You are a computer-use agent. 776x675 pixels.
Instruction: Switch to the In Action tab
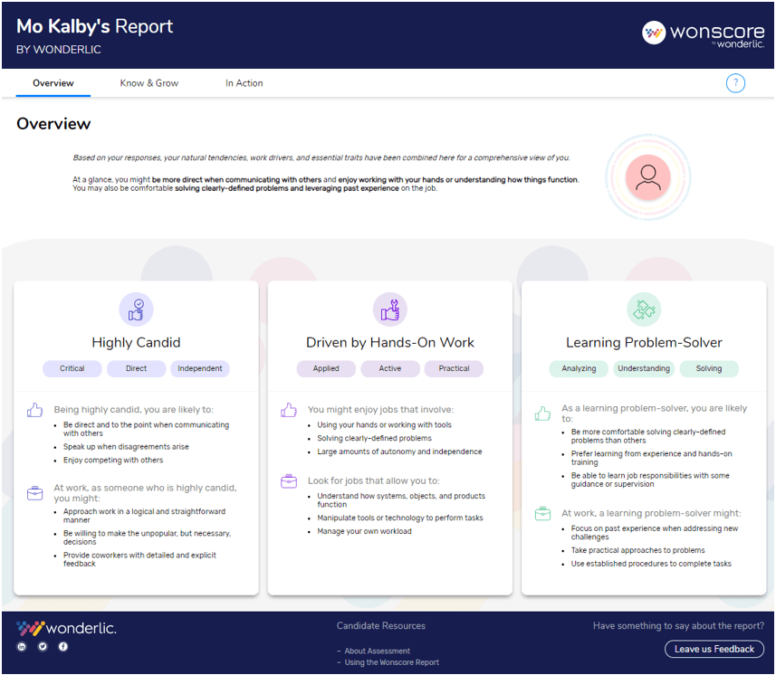click(244, 83)
